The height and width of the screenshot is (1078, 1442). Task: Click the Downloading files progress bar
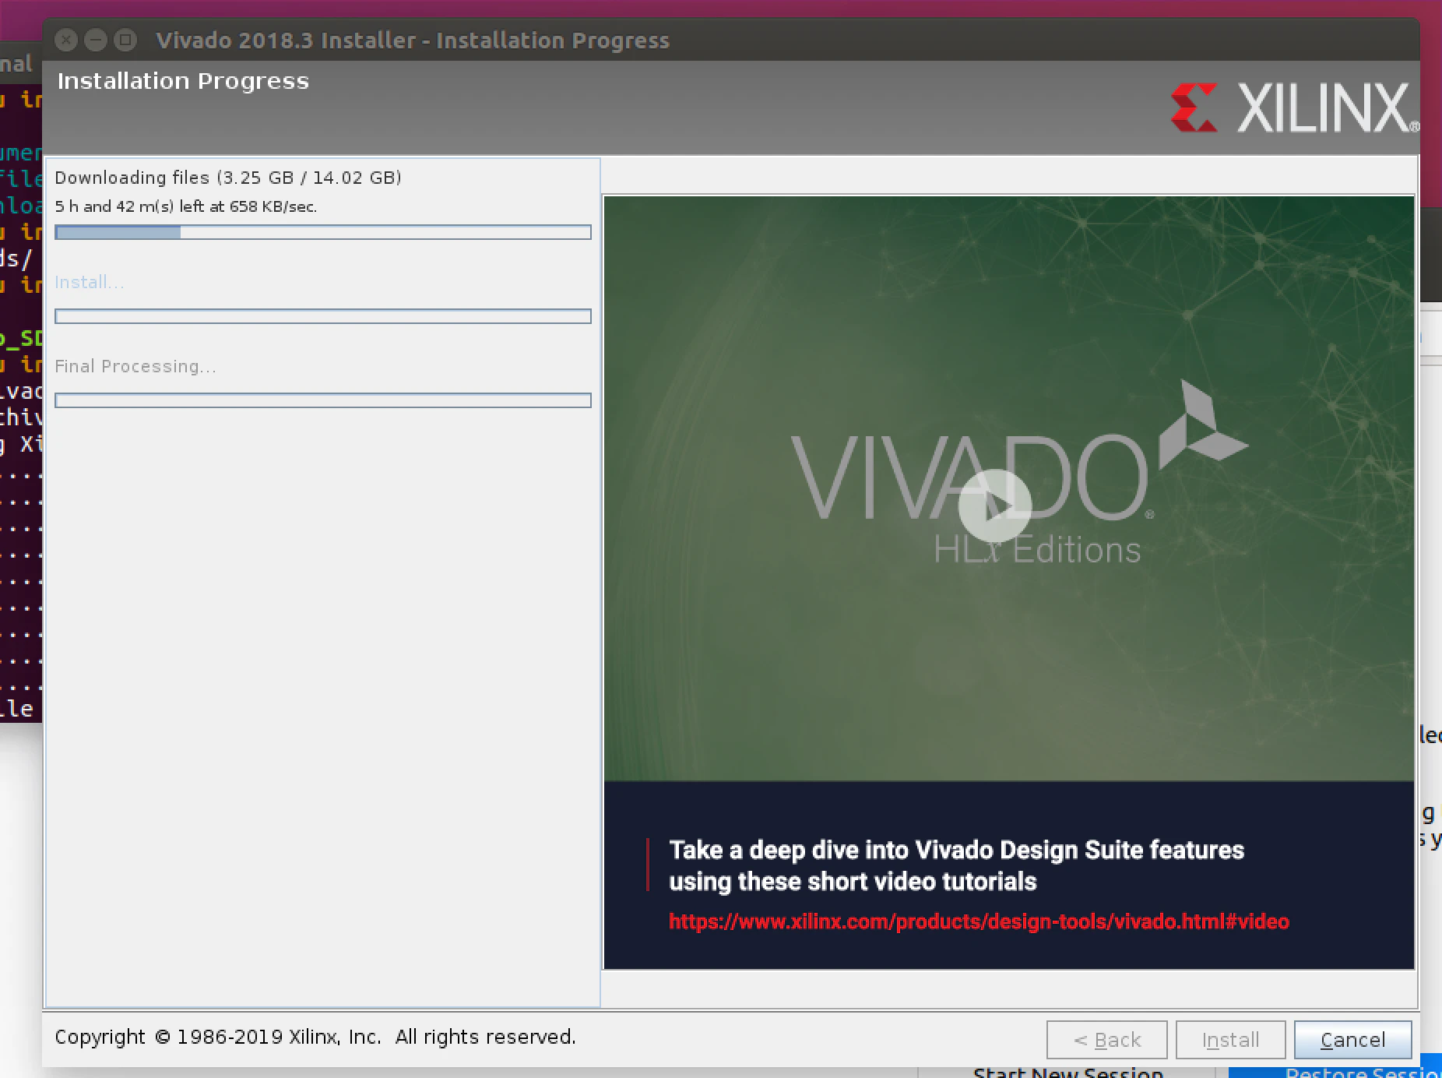coord(323,232)
